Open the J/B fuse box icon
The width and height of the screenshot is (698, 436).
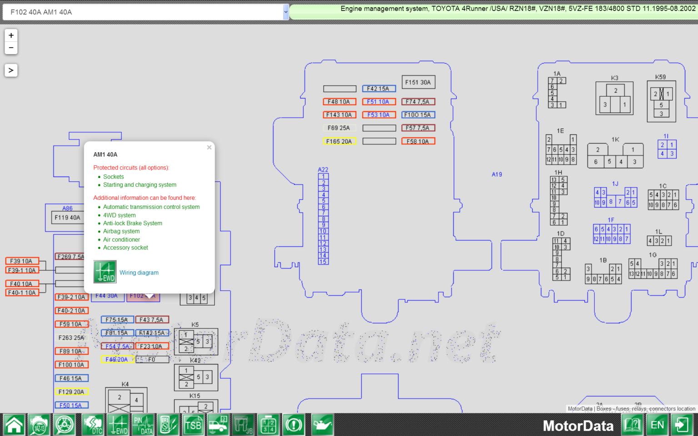(x=243, y=425)
